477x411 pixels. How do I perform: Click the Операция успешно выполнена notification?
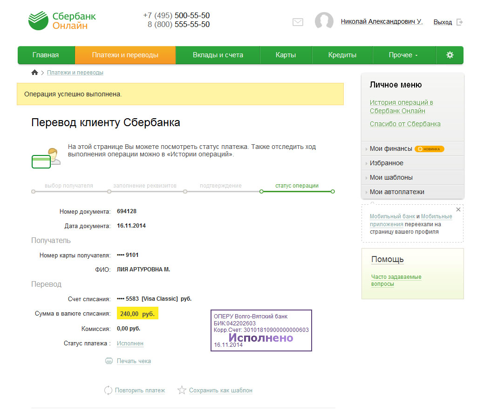coord(180,94)
